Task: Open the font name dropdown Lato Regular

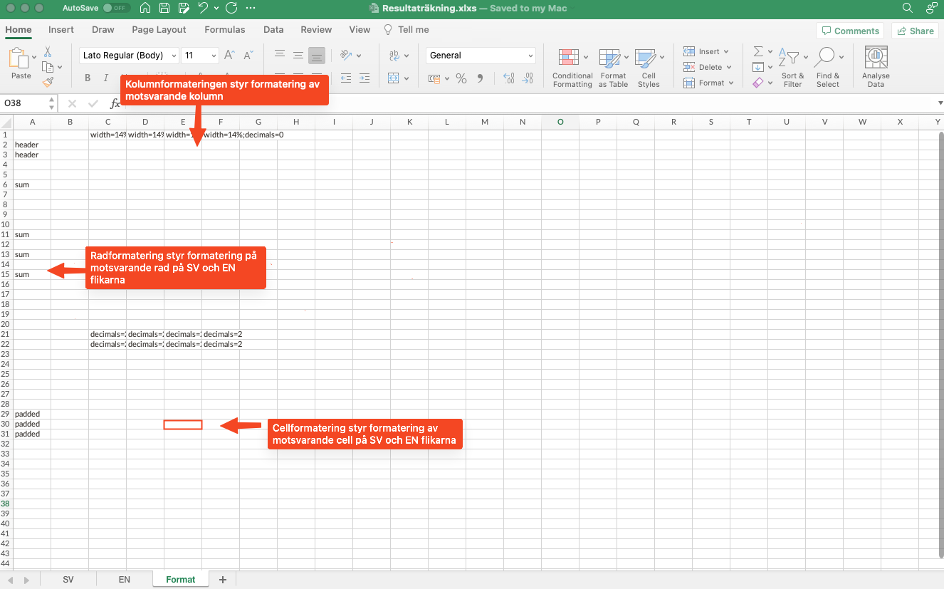Action: point(129,56)
